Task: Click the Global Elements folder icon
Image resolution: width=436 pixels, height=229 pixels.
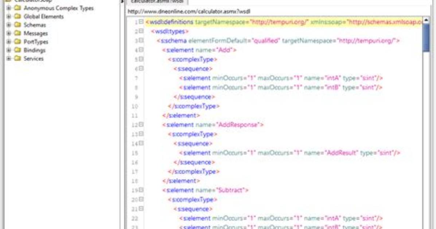Action: pyautogui.click(x=17, y=16)
